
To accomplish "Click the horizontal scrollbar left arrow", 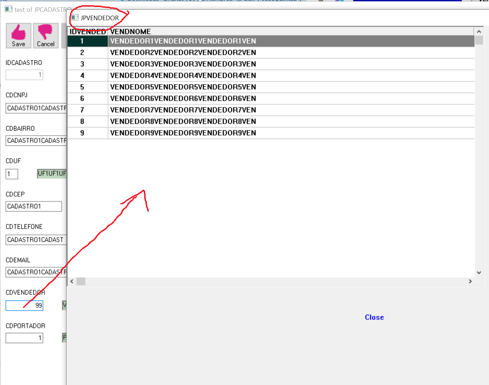I will [72, 281].
